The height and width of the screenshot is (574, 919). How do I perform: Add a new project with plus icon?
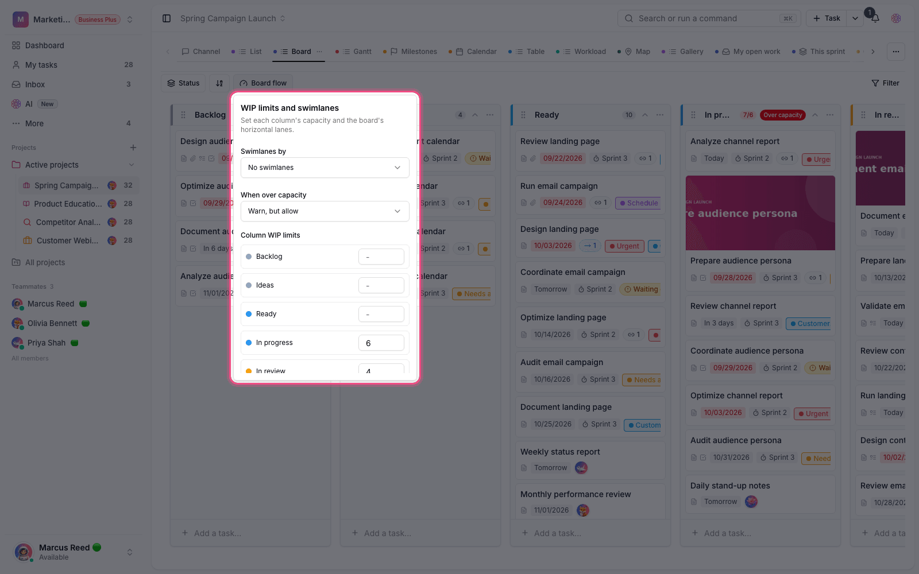(x=133, y=148)
